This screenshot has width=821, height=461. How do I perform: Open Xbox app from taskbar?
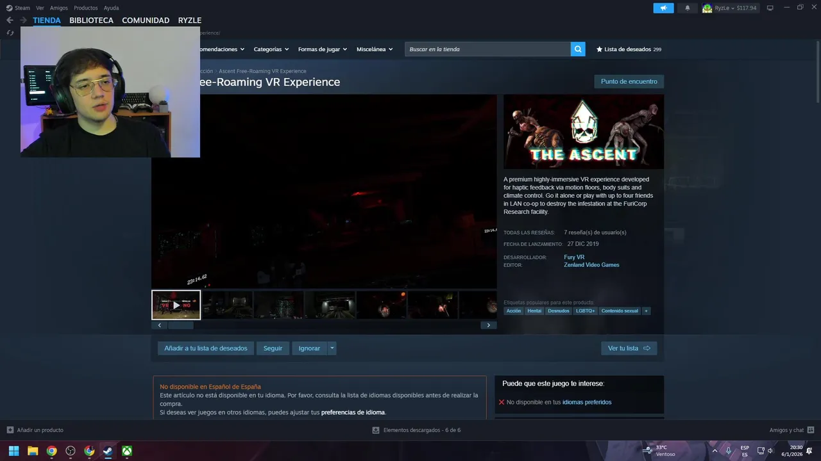[x=128, y=451]
